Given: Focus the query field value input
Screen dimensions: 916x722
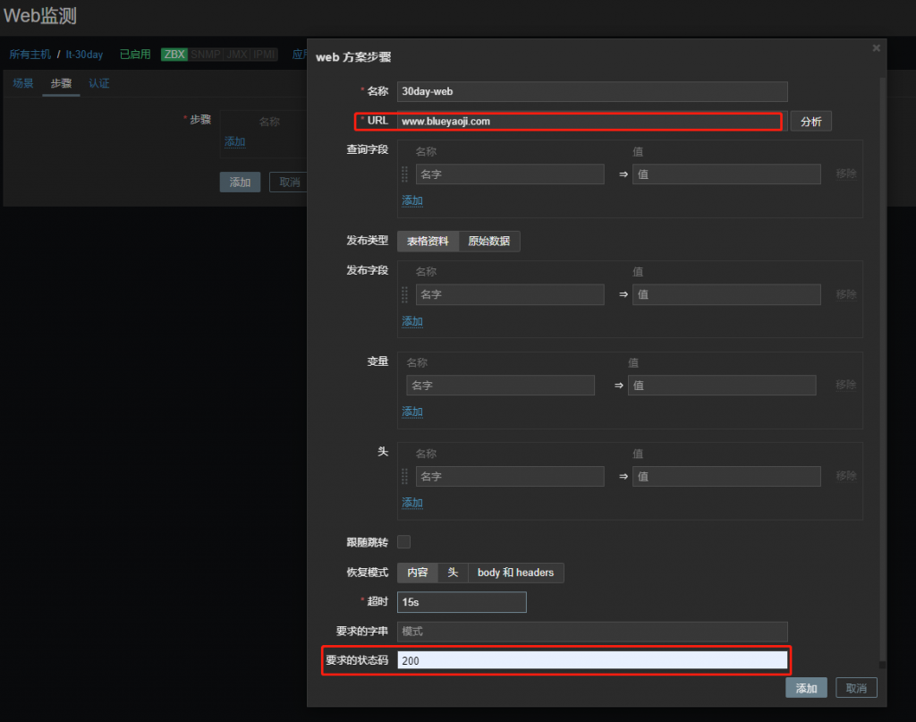Looking at the screenshot, I should pyautogui.click(x=726, y=174).
